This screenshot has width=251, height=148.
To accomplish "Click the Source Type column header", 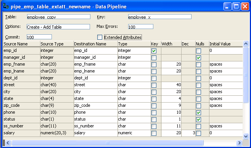I will click(57, 44).
